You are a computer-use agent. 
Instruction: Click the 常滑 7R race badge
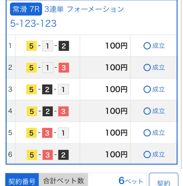coord(26,9)
